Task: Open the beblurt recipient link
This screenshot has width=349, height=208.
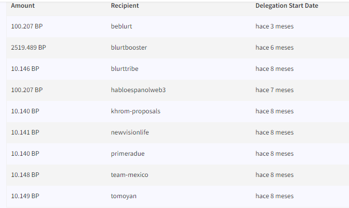Action: click(122, 26)
